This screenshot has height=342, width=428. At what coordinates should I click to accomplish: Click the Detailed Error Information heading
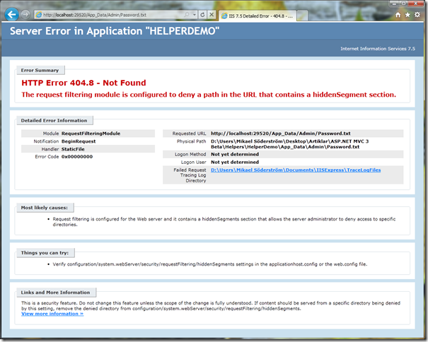coord(54,121)
